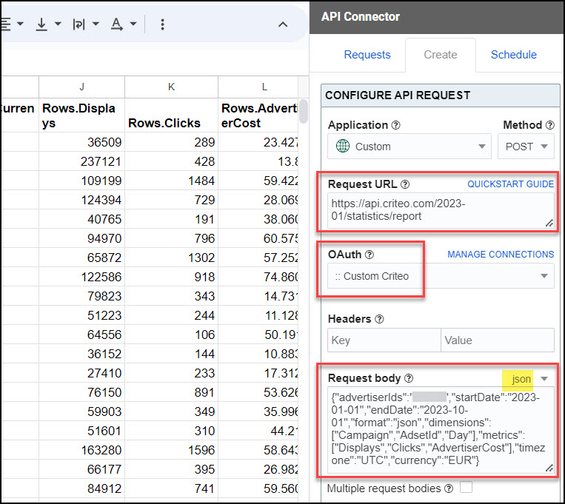Open the horizontal align toolbar option

coord(5,24)
